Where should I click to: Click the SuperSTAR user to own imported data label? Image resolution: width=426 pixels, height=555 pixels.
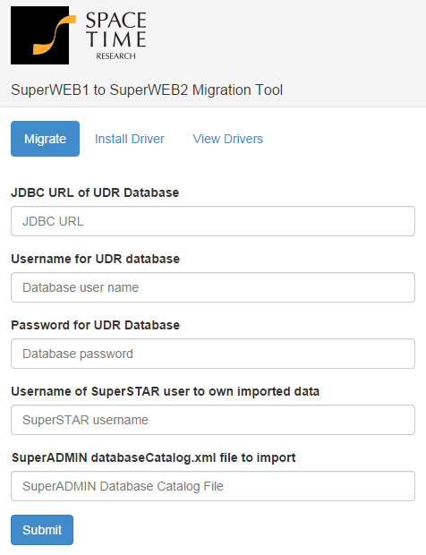pyautogui.click(x=166, y=391)
